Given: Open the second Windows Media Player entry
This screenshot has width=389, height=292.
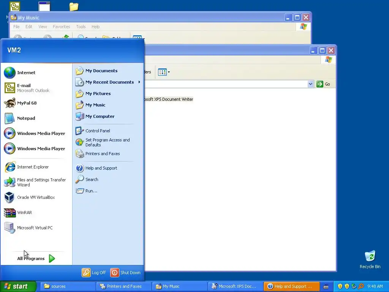Looking at the screenshot, I should point(36,149).
